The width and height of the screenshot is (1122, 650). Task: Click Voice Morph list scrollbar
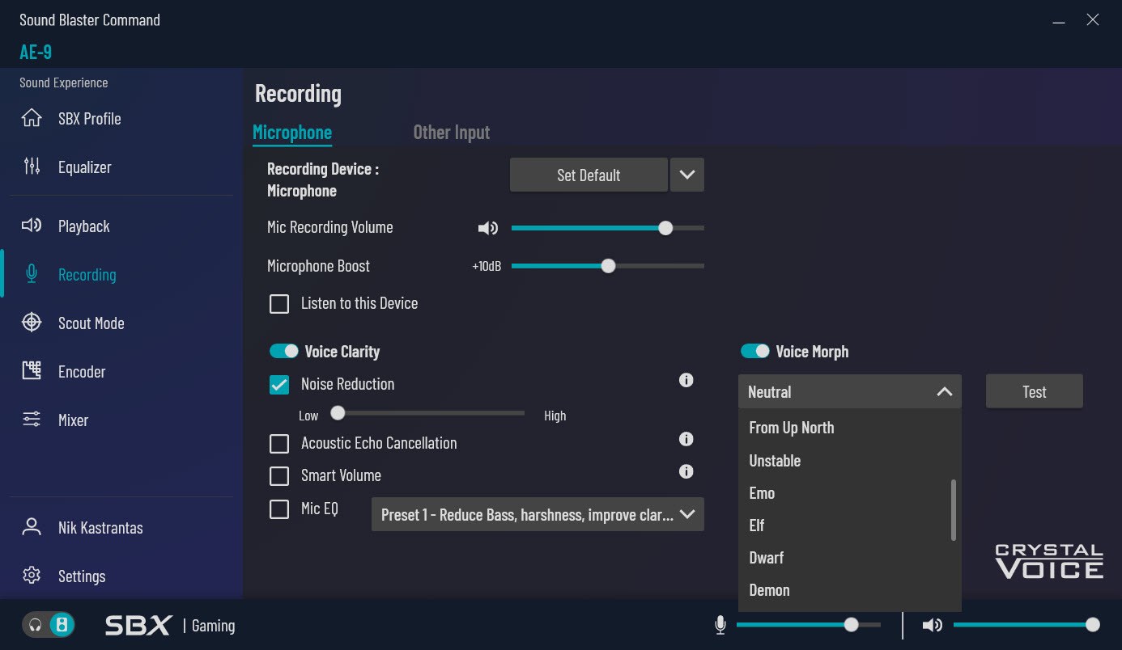click(954, 510)
